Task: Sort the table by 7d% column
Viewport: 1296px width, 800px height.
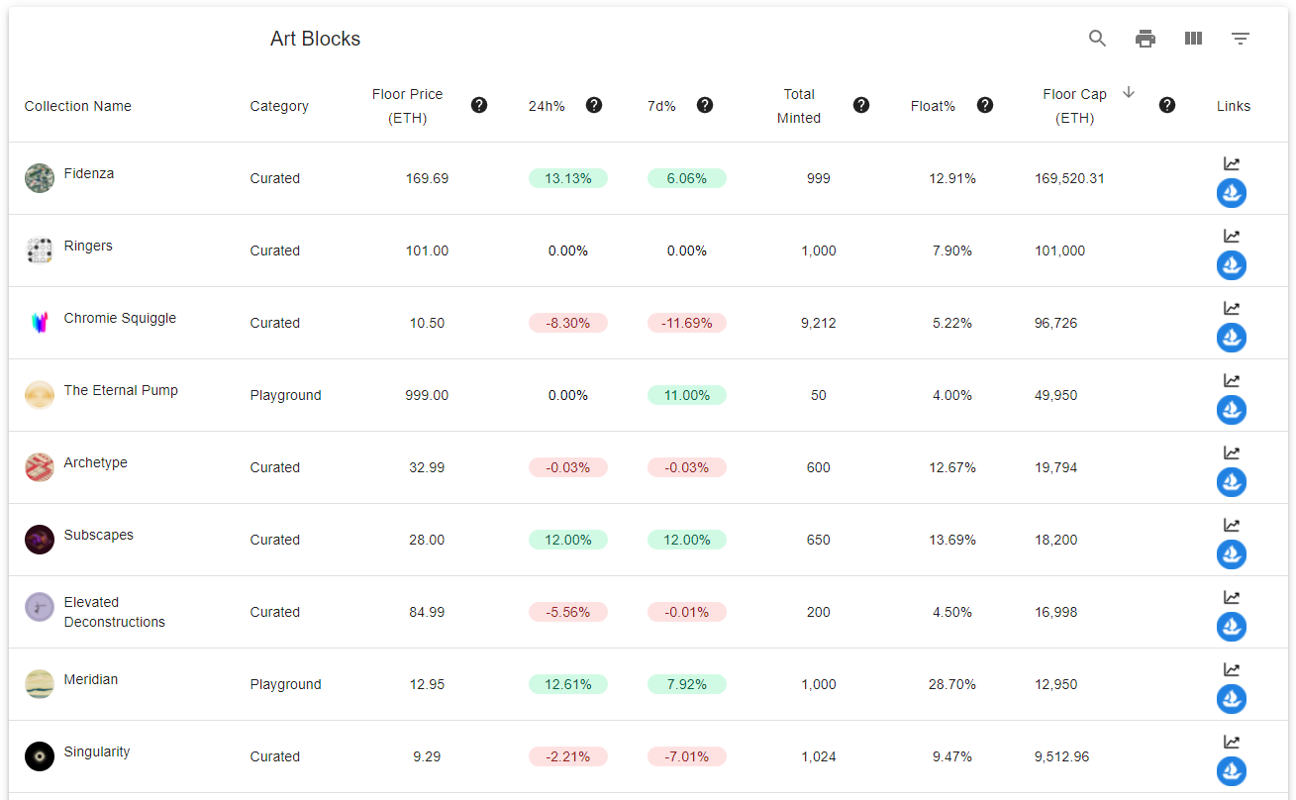Action: (x=661, y=104)
